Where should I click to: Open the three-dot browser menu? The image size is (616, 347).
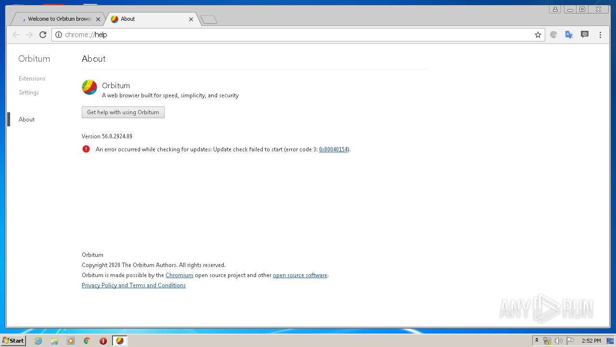600,35
